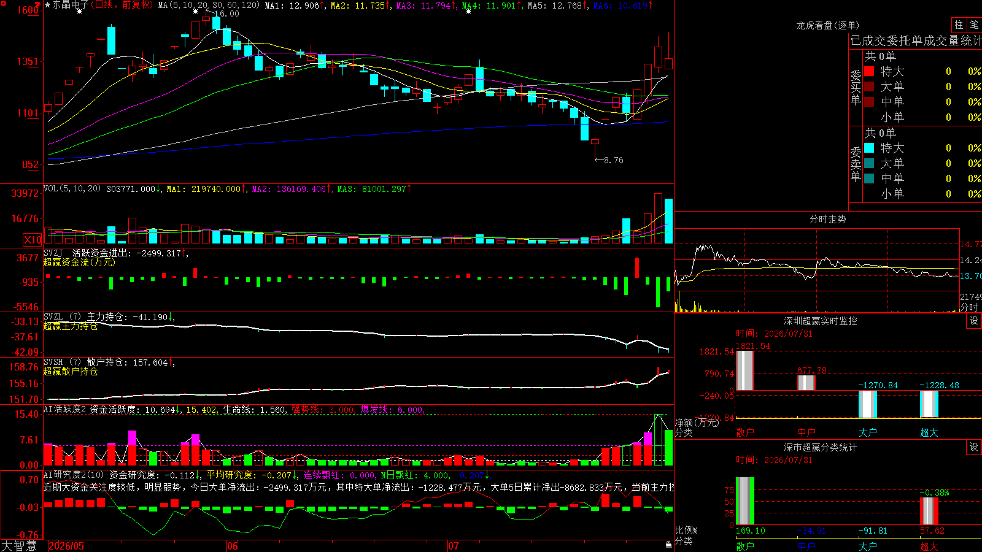The height and width of the screenshot is (552, 982).
Task: Open the SVSH 散户持仓 indicator label
Action: coord(87,362)
